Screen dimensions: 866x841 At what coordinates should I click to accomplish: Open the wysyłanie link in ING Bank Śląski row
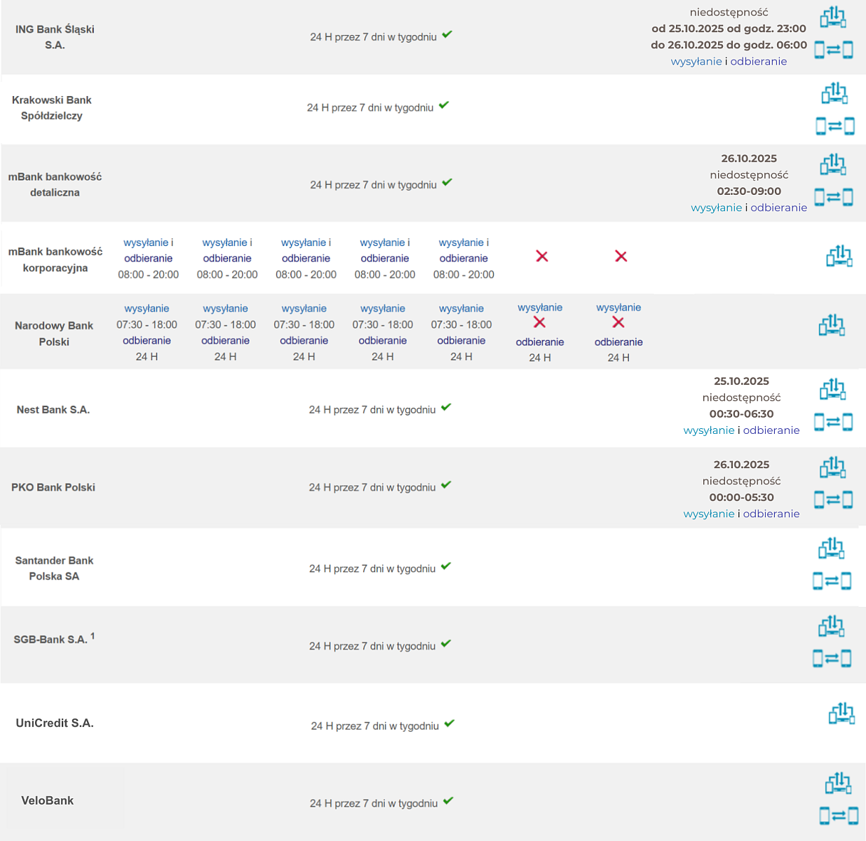pyautogui.click(x=696, y=62)
